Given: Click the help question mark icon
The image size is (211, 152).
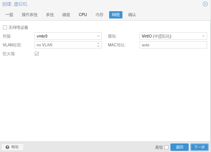Looking at the screenshot, I should click(x=7, y=147).
